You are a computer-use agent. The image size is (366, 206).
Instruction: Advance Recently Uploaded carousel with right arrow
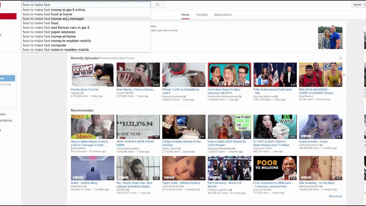tap(344, 75)
